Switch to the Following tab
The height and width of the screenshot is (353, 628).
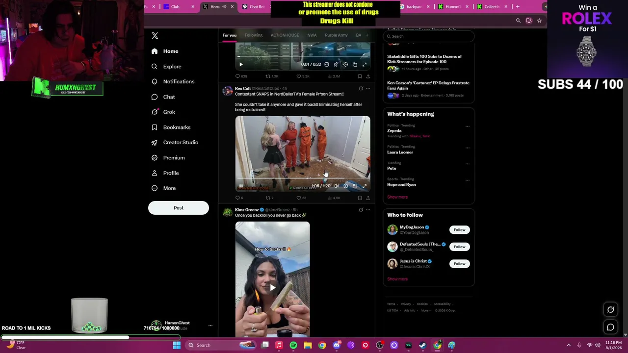tap(254, 35)
